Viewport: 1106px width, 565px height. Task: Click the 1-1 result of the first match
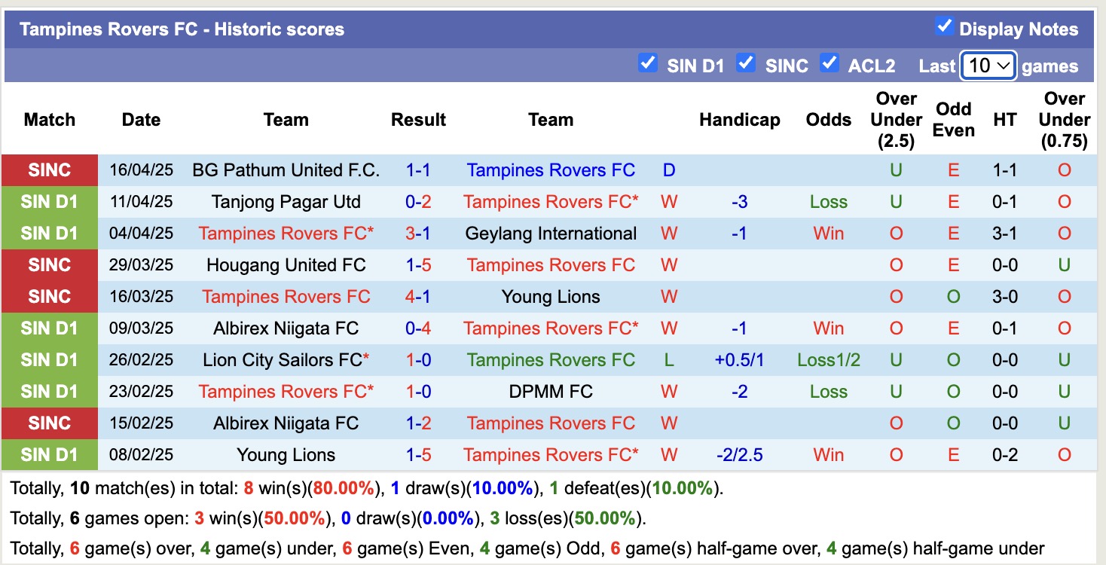click(419, 170)
